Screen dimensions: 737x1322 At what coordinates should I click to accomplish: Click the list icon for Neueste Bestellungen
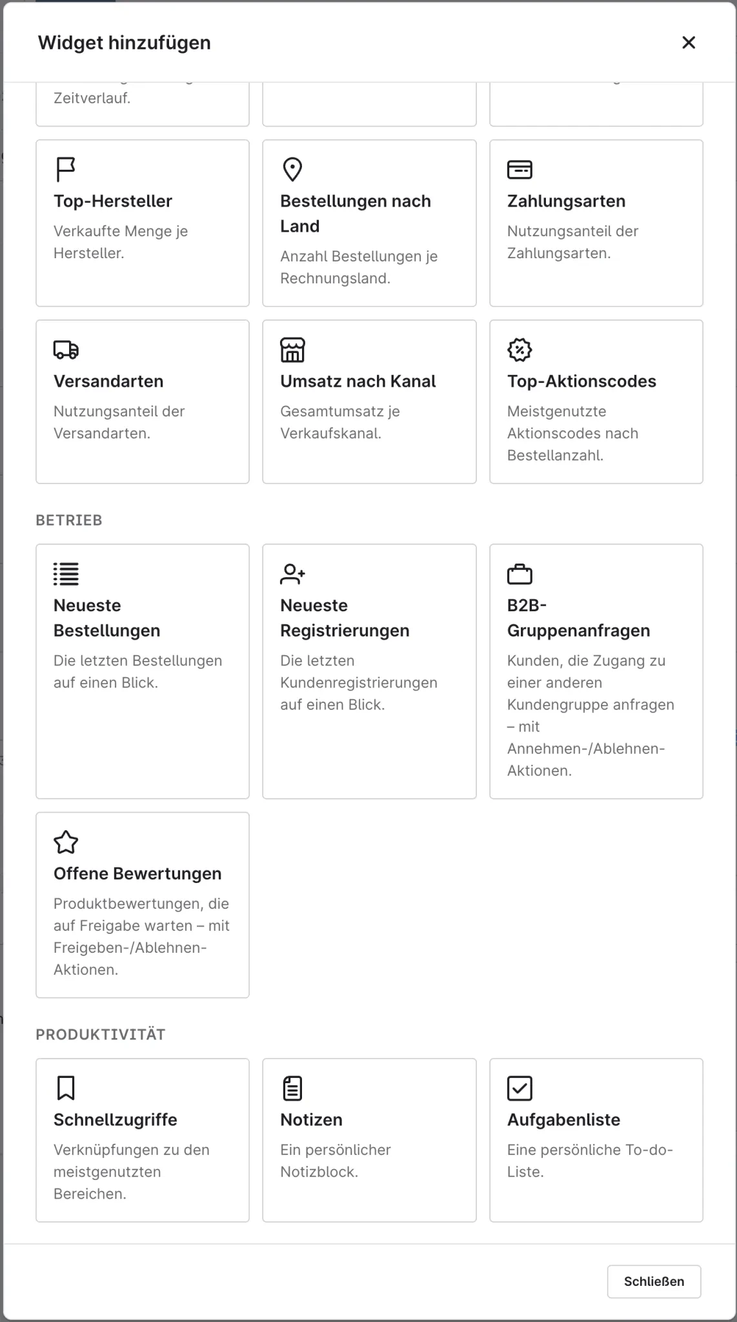[x=66, y=574]
